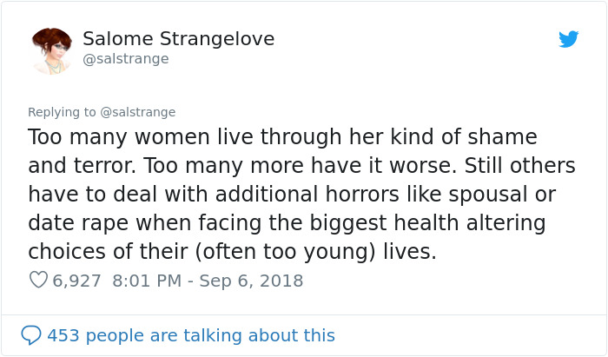The height and width of the screenshot is (357, 608).
Task: Like the tweet with the heart icon
Action: tap(38, 281)
